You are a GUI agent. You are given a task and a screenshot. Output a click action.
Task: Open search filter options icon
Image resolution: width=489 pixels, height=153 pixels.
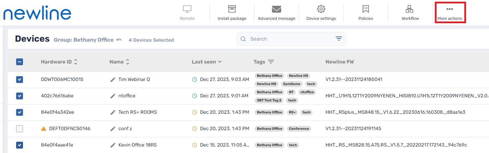[339, 39]
